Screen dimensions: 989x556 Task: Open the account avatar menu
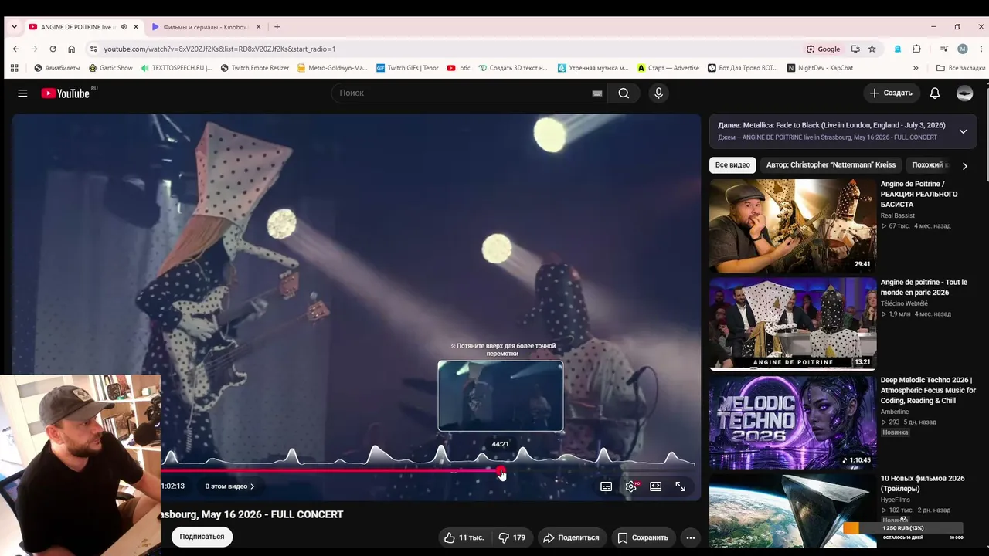(965, 93)
